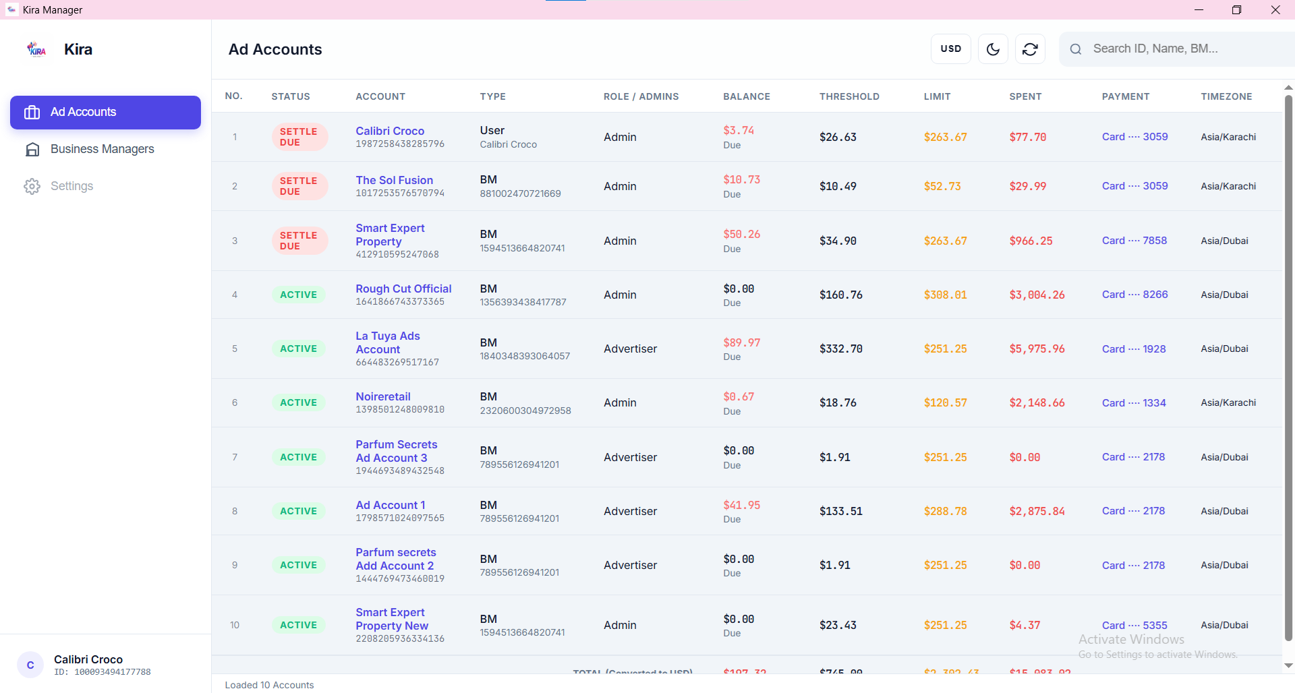Click the SETTLE DUE badge for The Sol Fusion
The image size is (1295, 693).
tap(299, 186)
